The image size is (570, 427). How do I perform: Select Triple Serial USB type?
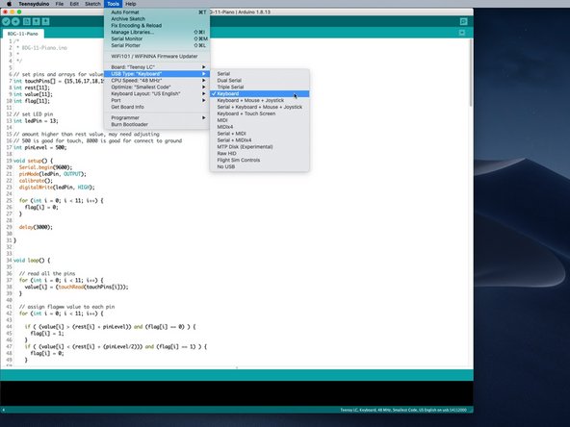(260, 87)
